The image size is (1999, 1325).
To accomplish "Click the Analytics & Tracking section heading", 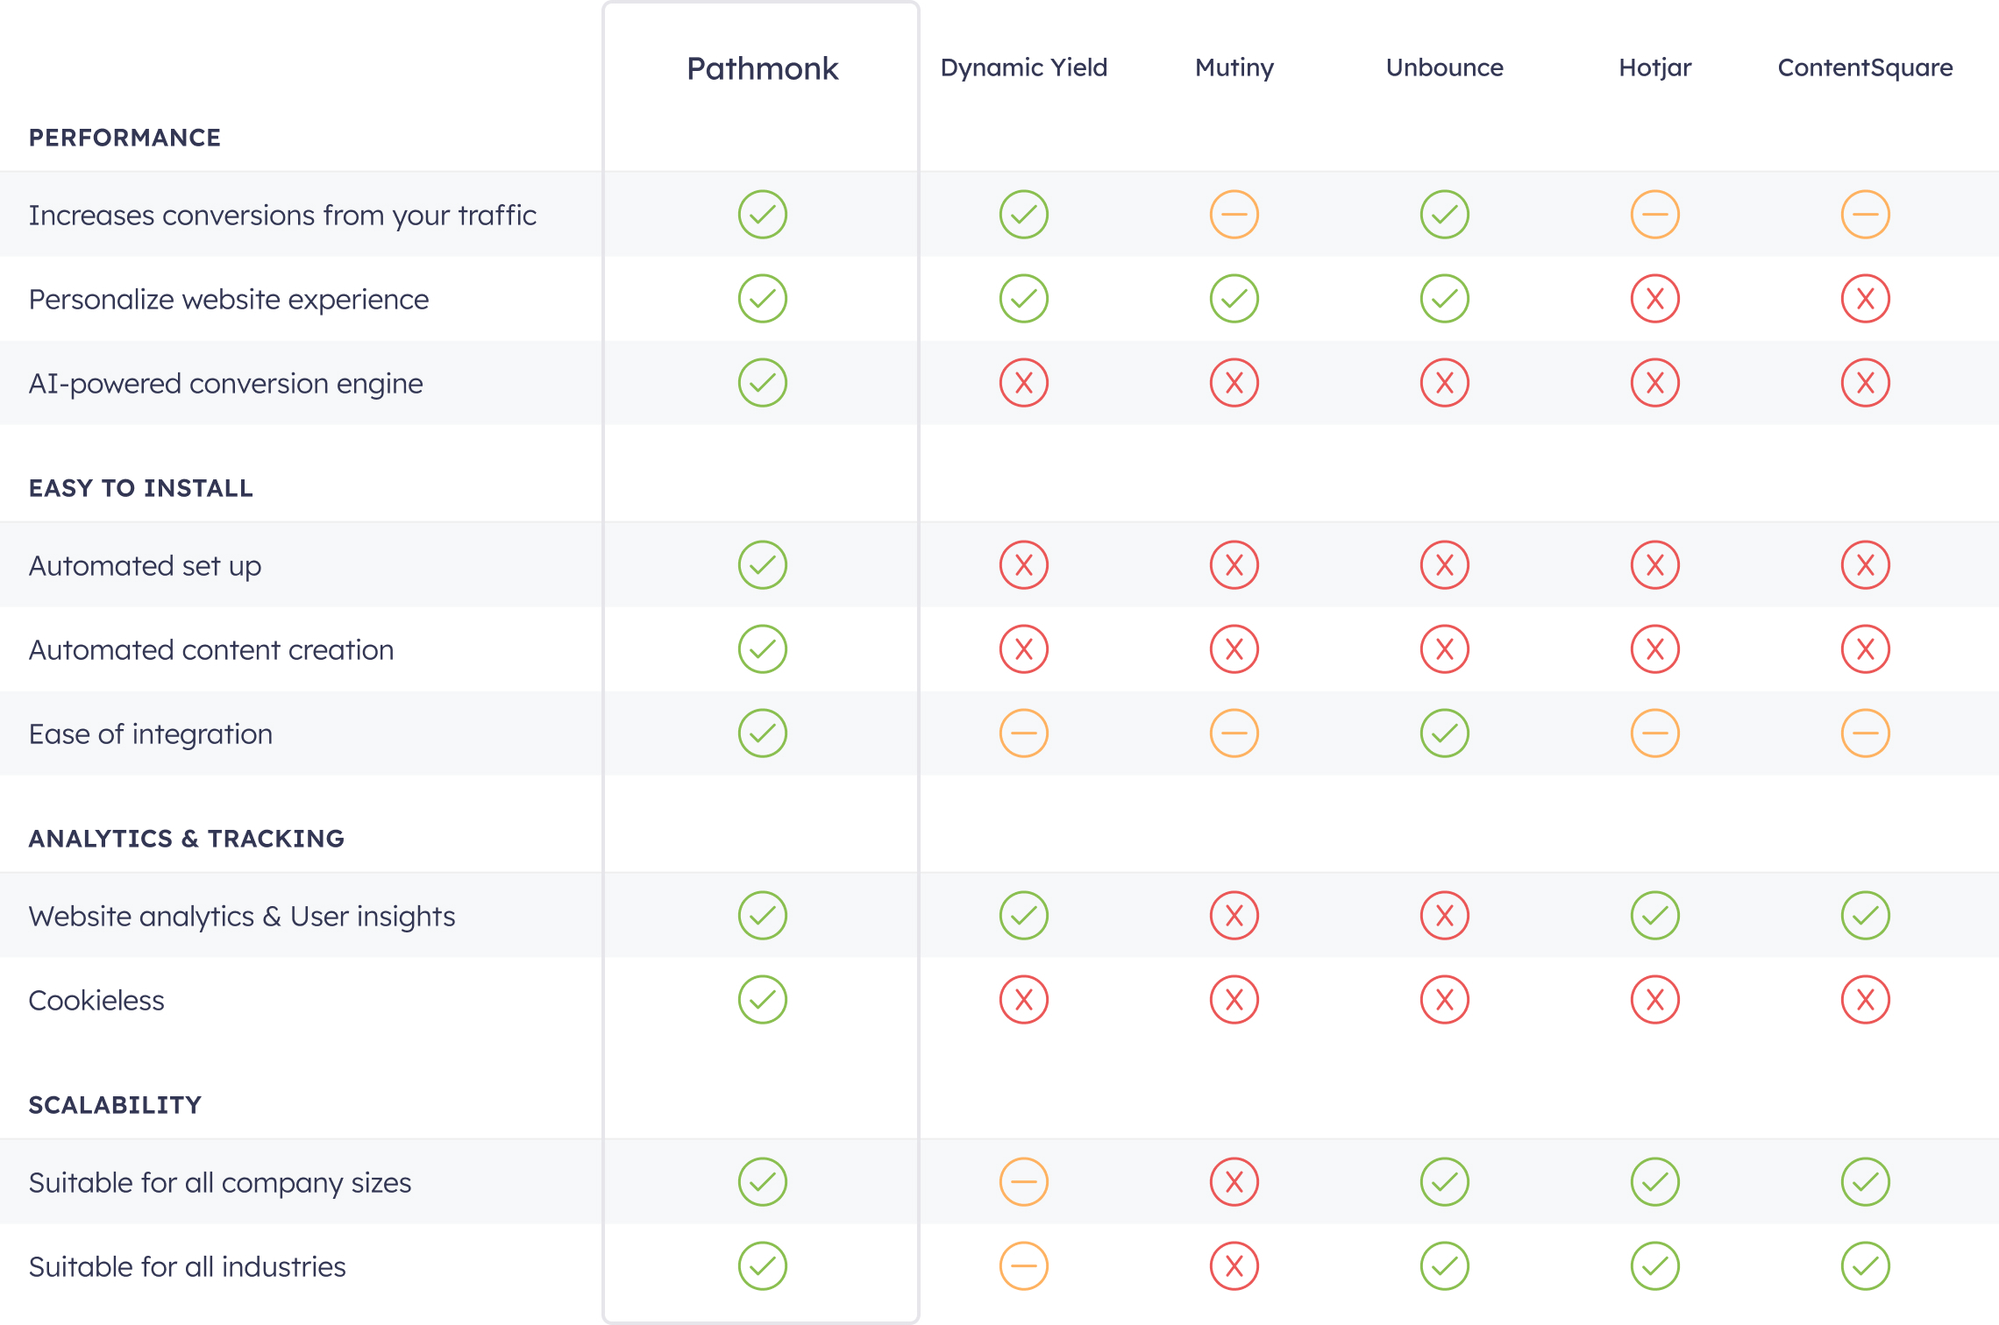I will pos(186,839).
